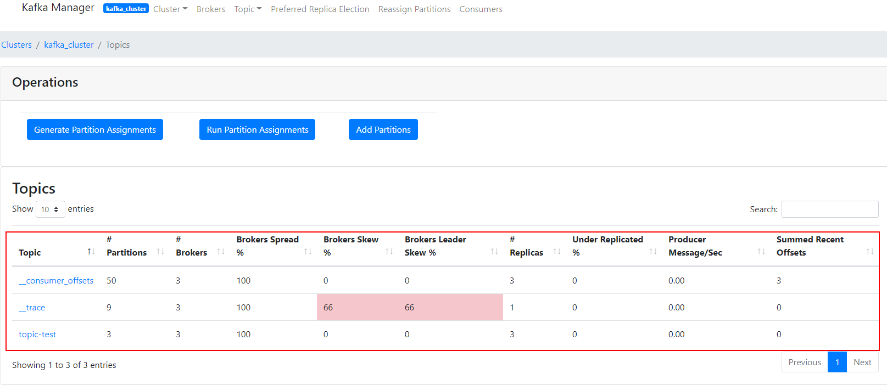The height and width of the screenshot is (391, 887).
Task: Sort table by Topic column arrows
Action: tap(91, 252)
